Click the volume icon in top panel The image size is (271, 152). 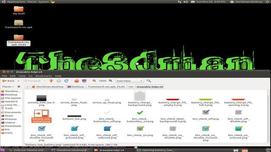[x=185, y=2]
